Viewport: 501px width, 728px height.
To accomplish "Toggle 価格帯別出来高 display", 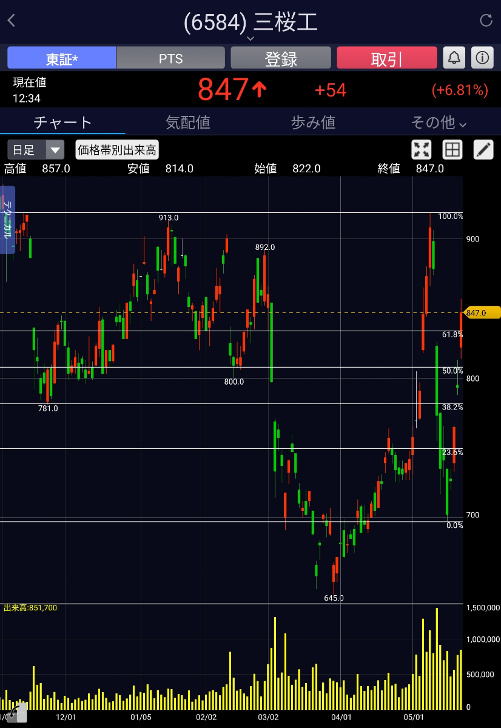I will tap(117, 149).
